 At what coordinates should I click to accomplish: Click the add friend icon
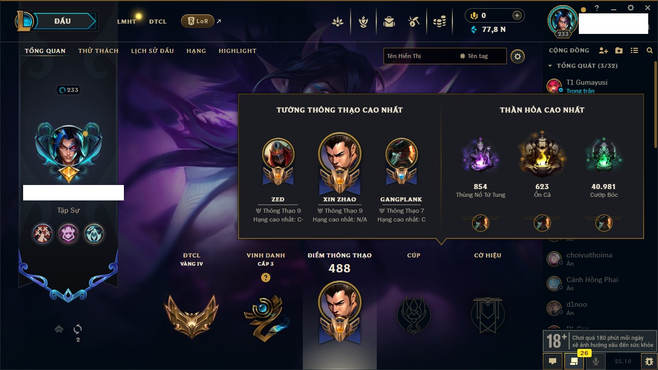point(604,50)
